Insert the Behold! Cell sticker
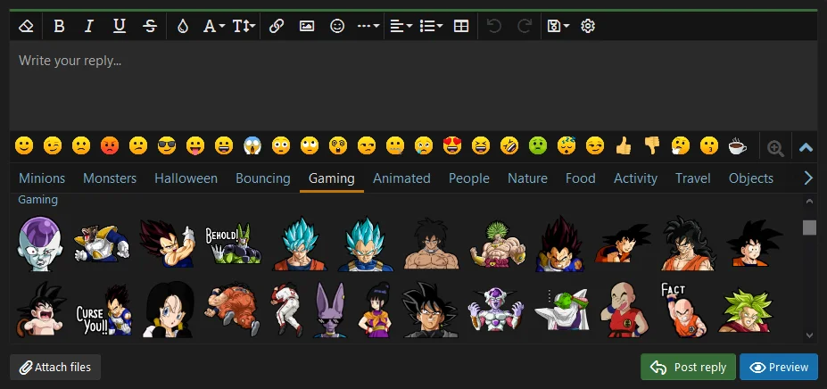The height and width of the screenshot is (389, 827). click(x=233, y=244)
